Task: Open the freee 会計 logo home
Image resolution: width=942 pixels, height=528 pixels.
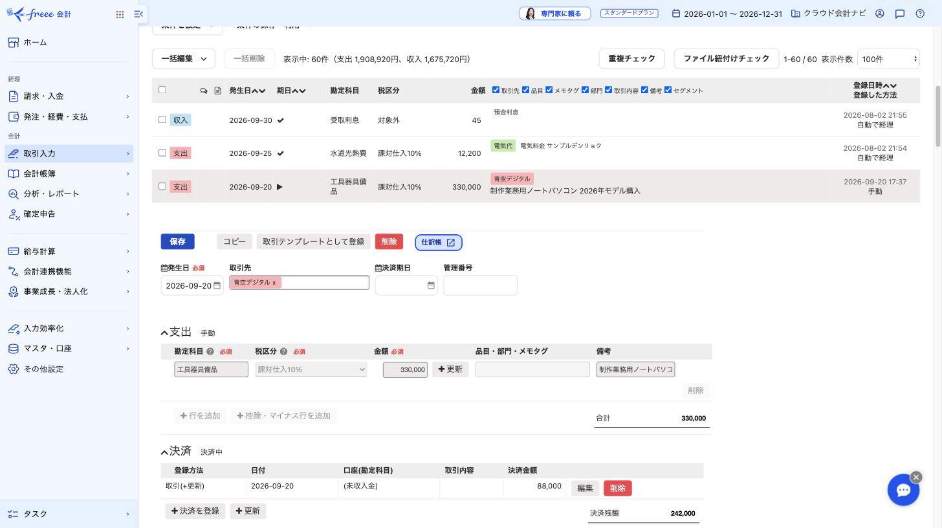Action: click(x=39, y=14)
